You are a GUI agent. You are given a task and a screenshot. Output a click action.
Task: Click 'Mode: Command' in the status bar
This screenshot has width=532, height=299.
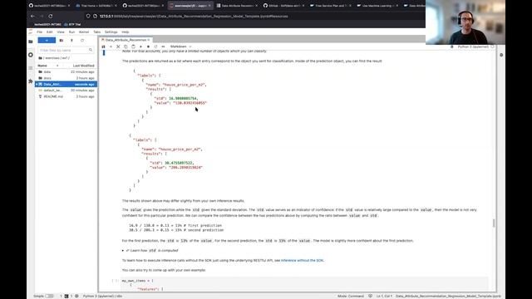coord(351,296)
